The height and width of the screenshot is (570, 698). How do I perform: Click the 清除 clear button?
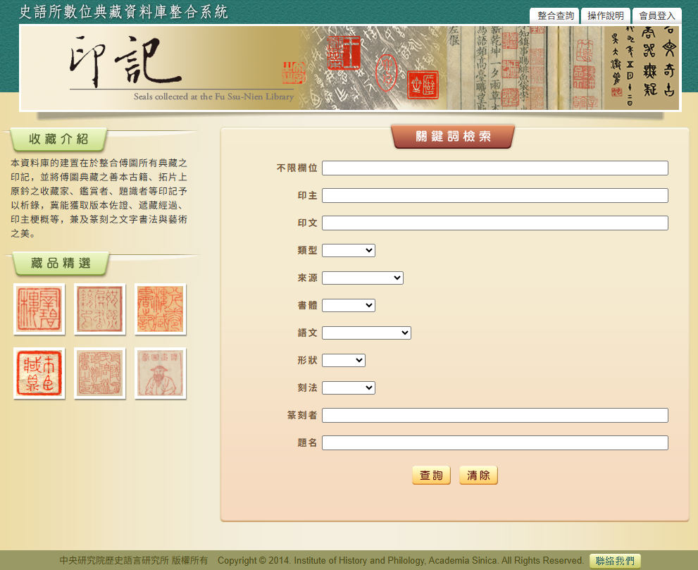point(478,476)
